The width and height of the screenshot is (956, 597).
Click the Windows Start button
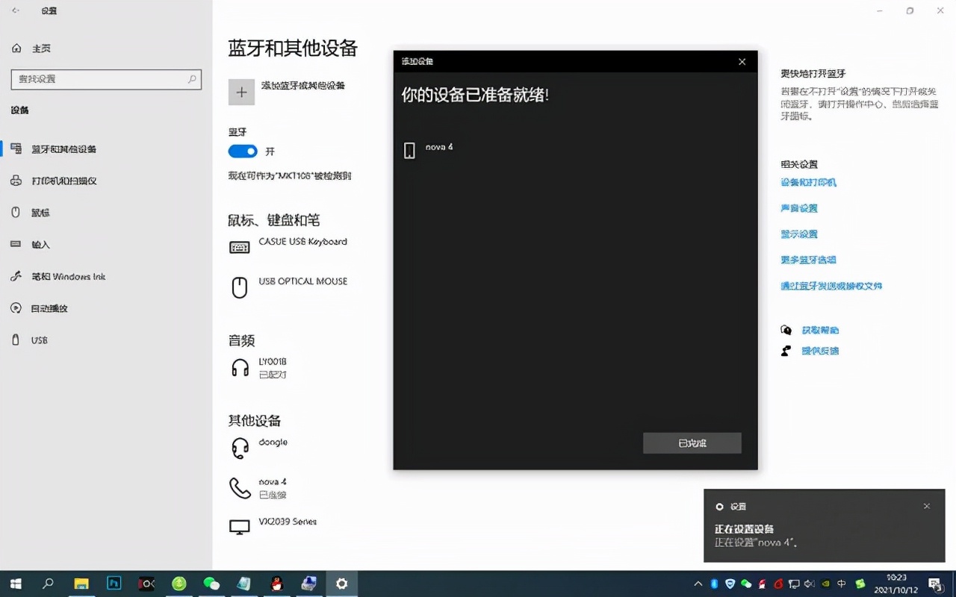coord(15,584)
